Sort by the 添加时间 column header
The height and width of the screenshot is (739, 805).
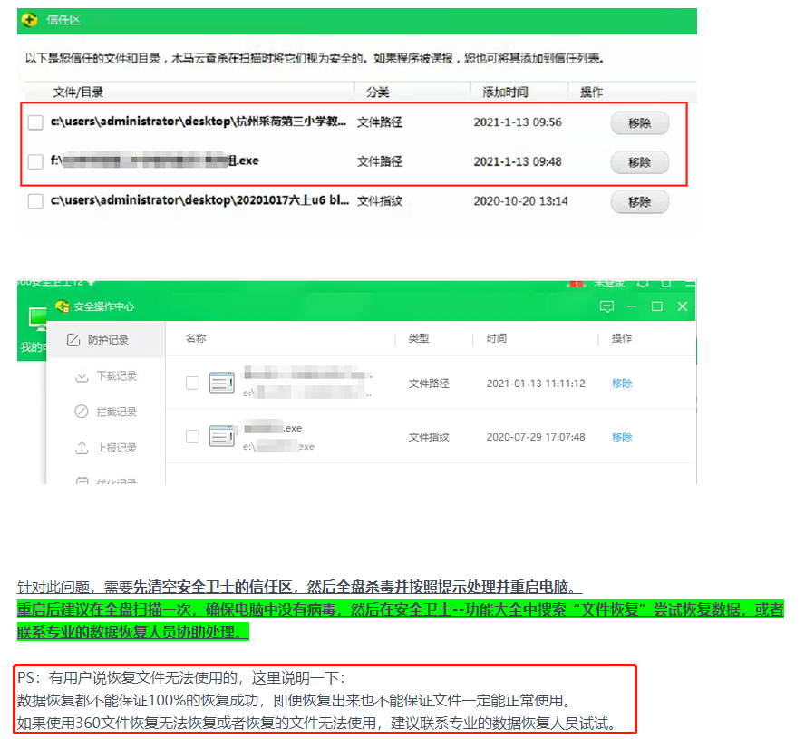(505, 92)
